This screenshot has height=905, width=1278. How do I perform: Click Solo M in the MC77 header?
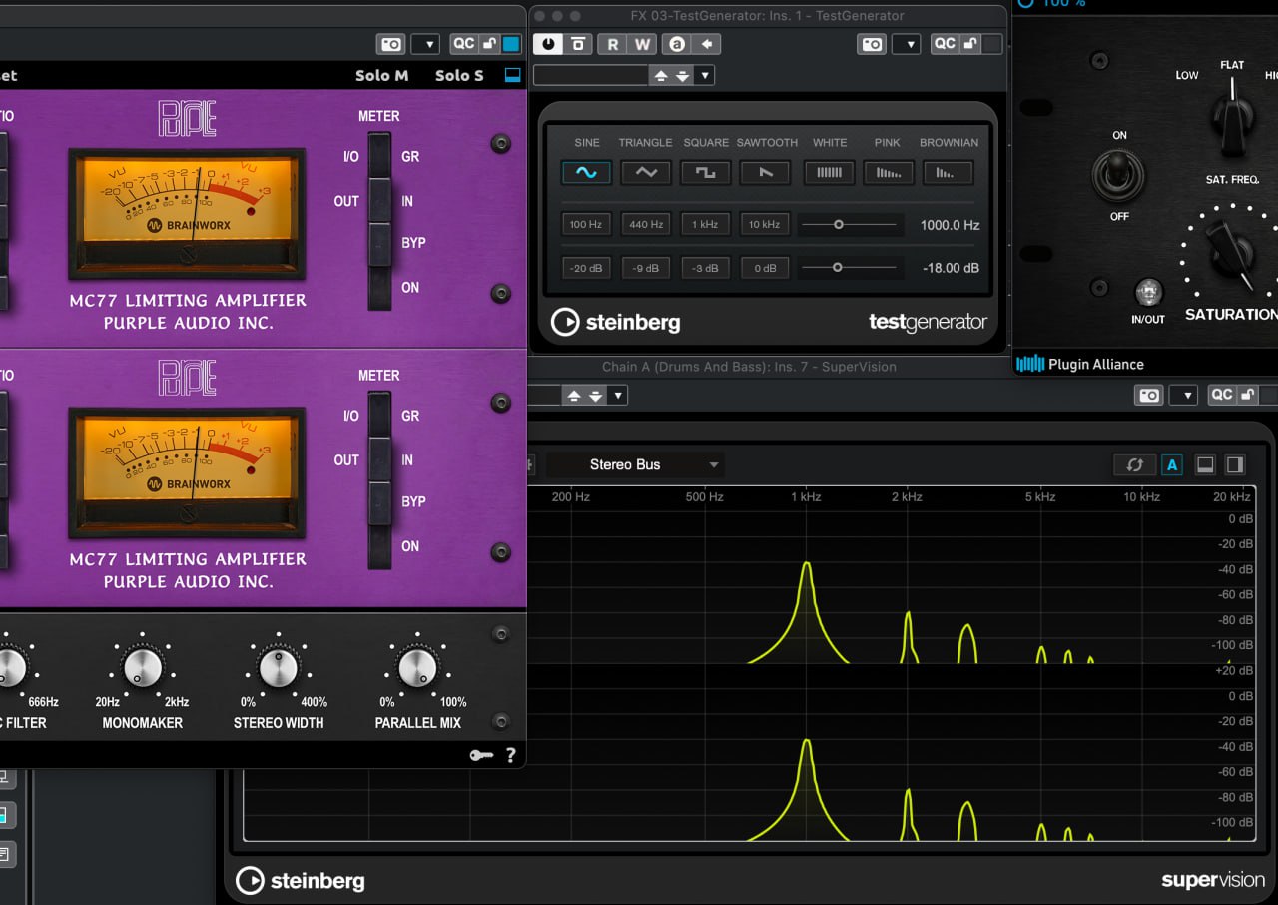(x=381, y=75)
